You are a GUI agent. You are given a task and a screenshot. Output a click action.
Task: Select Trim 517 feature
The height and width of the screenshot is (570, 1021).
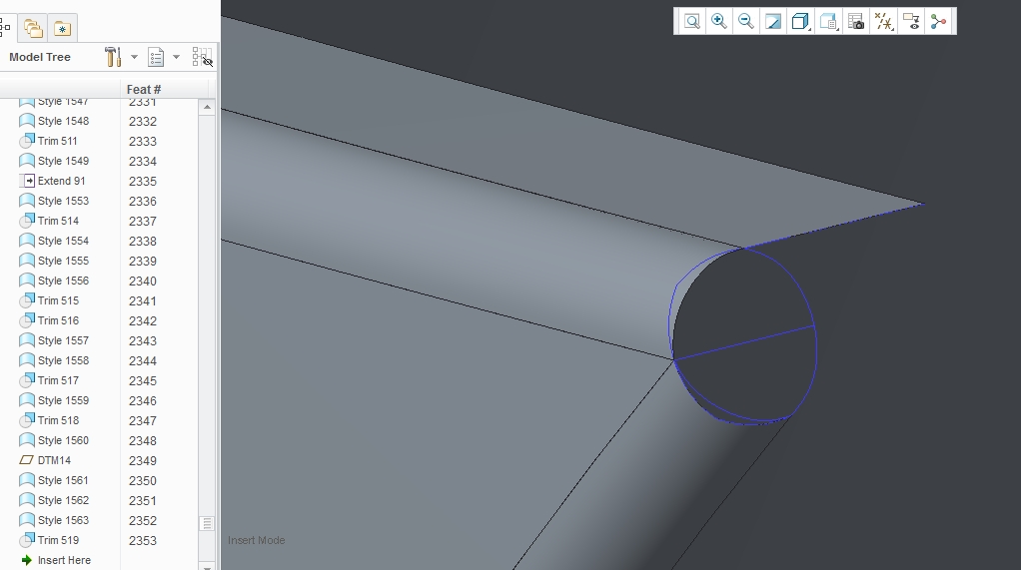(58, 380)
